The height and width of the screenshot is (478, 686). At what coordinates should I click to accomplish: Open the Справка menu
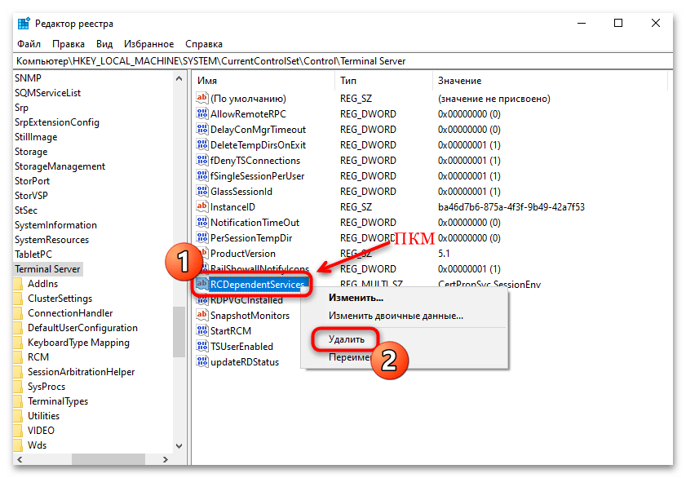(204, 44)
